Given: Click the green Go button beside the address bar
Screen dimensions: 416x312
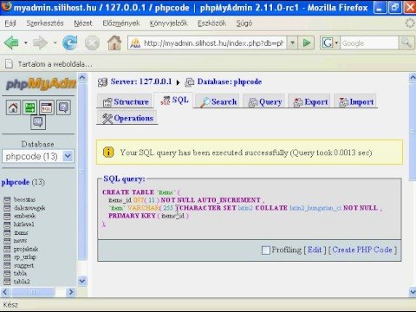Looking at the screenshot, I should (307, 43).
